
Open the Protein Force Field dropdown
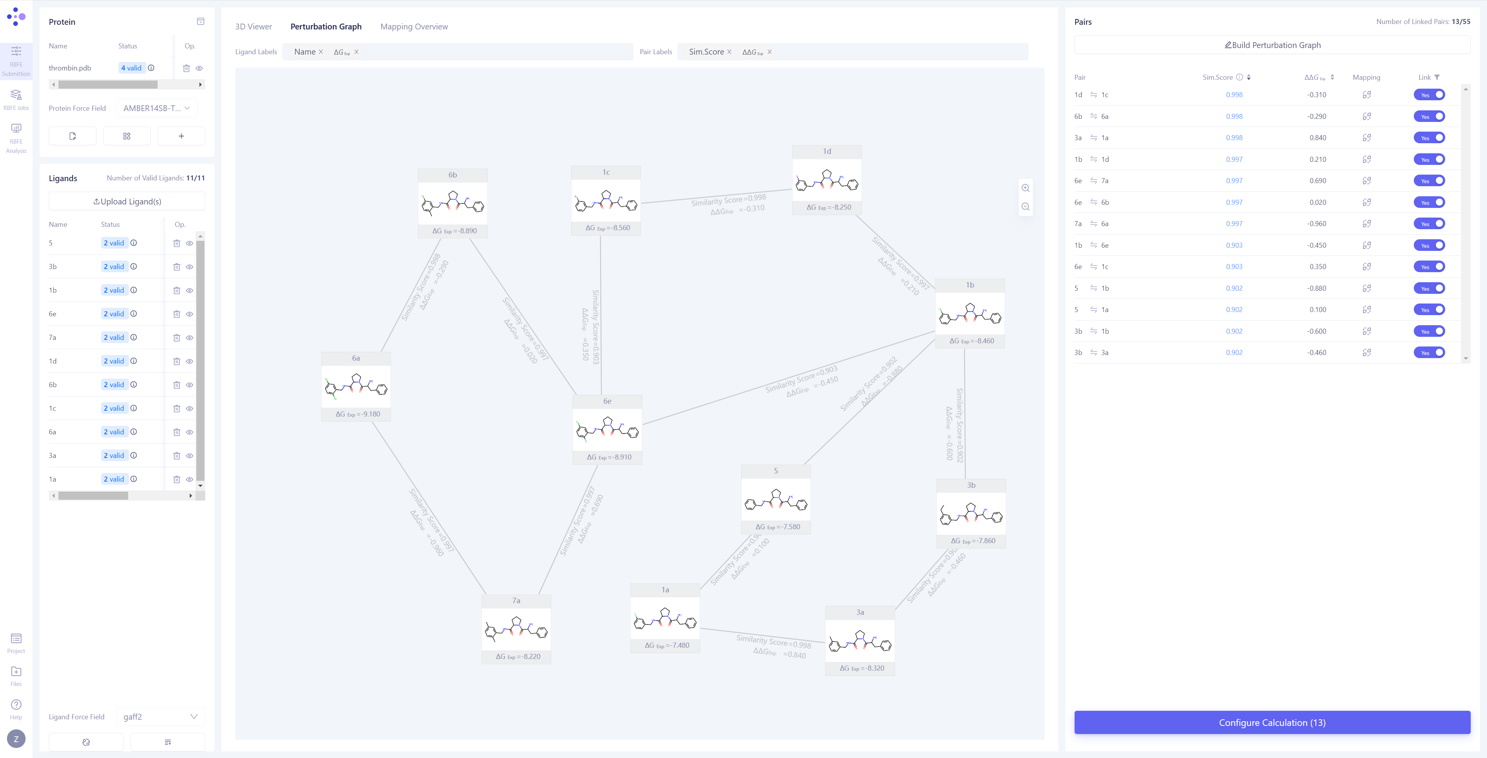click(156, 108)
